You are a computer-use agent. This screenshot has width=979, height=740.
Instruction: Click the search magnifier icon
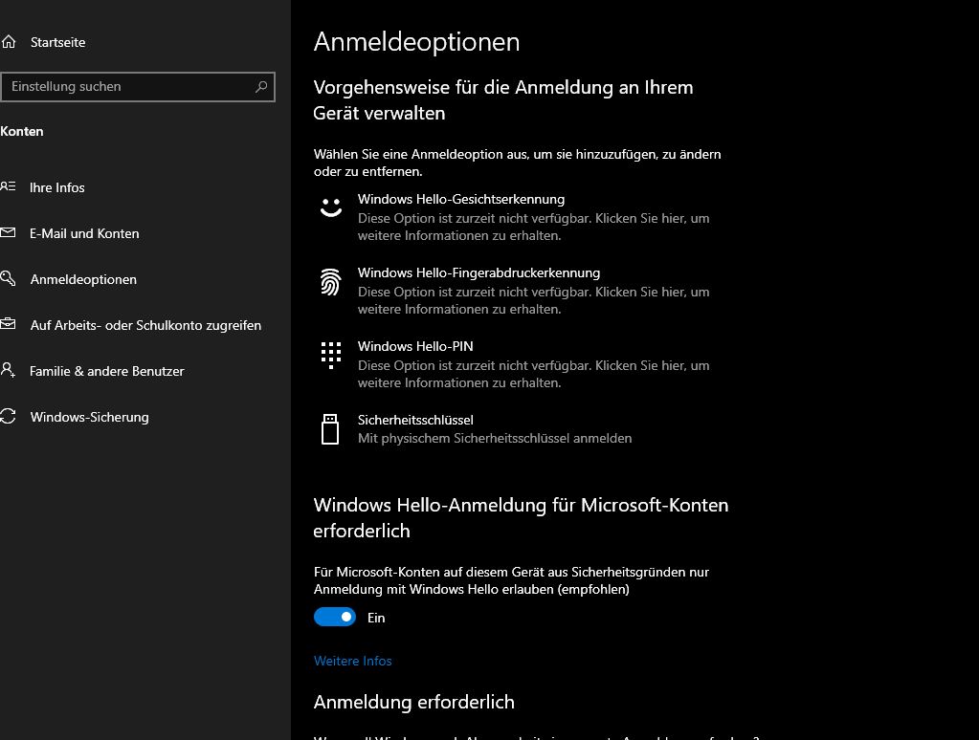pos(261,87)
